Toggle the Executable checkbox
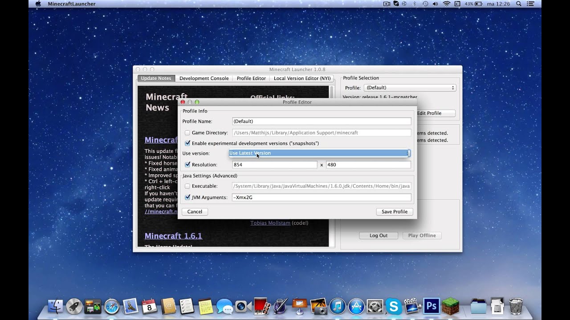 (187, 186)
